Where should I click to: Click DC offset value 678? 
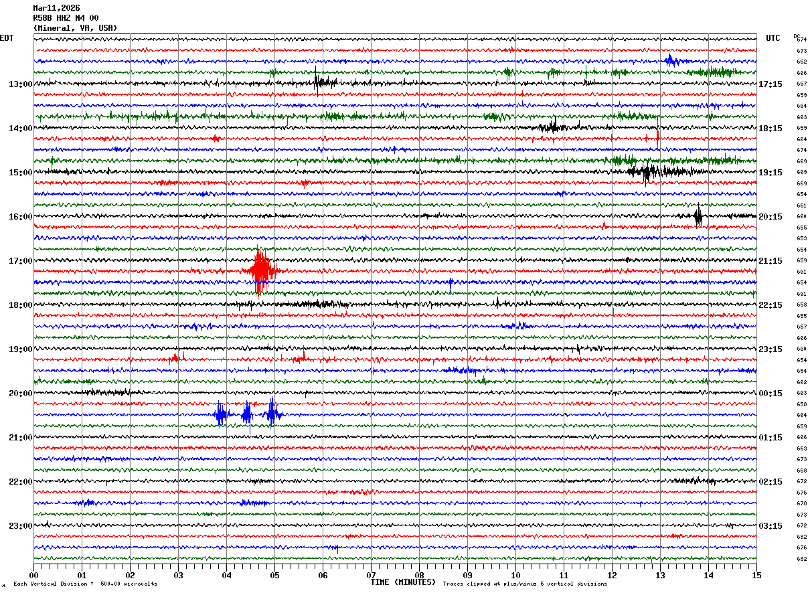click(x=801, y=503)
